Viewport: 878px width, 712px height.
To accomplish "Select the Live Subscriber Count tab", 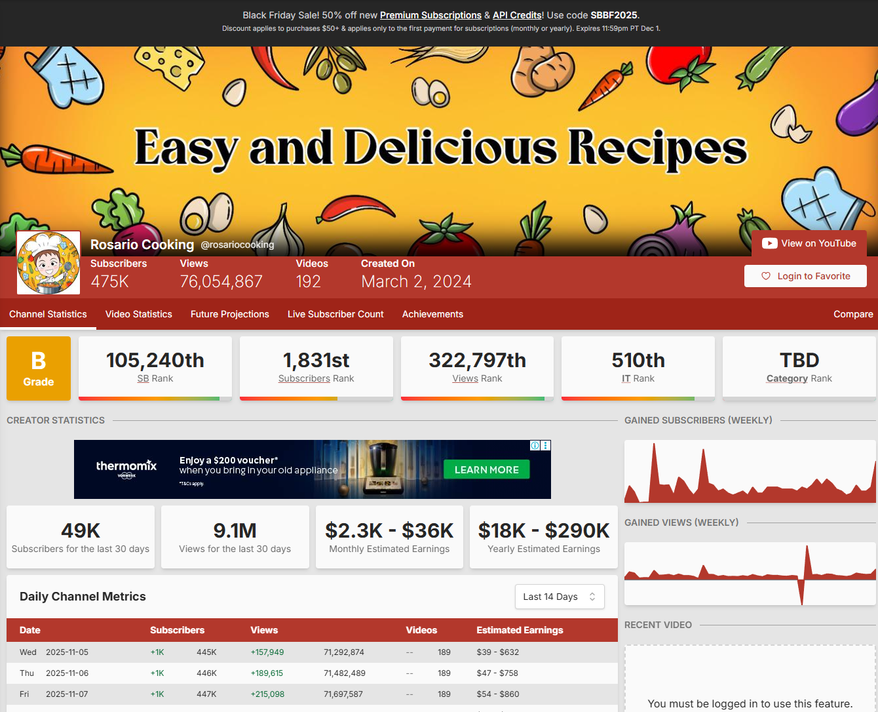I will pos(335,314).
